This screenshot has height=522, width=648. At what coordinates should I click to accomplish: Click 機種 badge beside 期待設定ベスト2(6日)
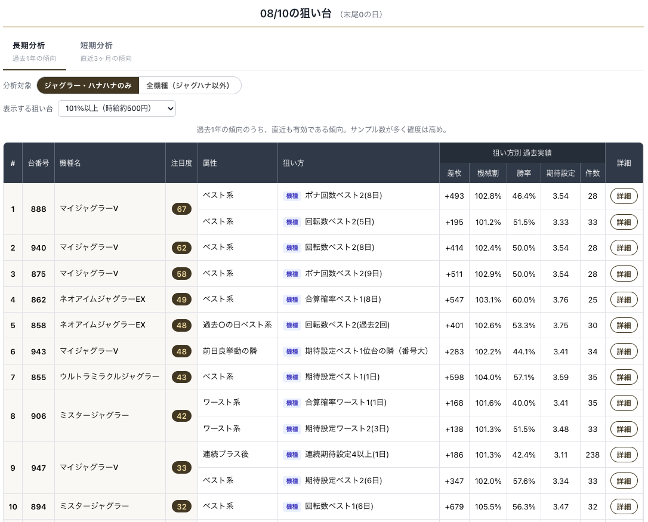pos(292,481)
